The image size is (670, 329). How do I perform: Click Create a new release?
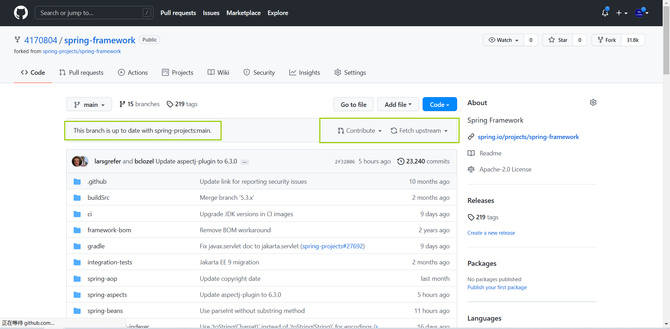(491, 233)
